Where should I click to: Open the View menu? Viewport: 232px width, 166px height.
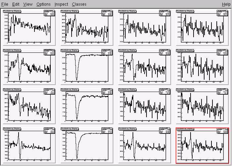pyautogui.click(x=28, y=4)
